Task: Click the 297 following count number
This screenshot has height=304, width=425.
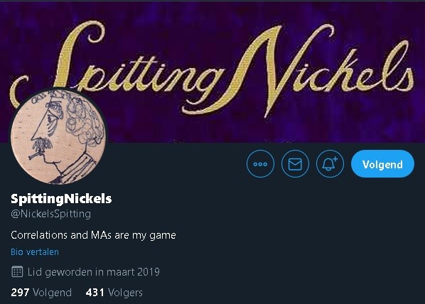Action: tap(20, 293)
